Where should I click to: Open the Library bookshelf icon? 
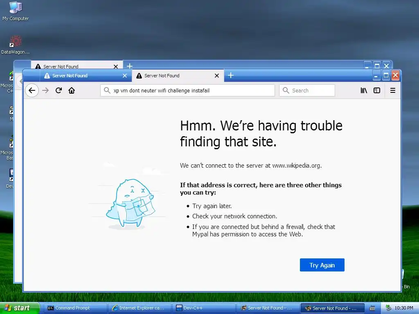click(x=364, y=90)
